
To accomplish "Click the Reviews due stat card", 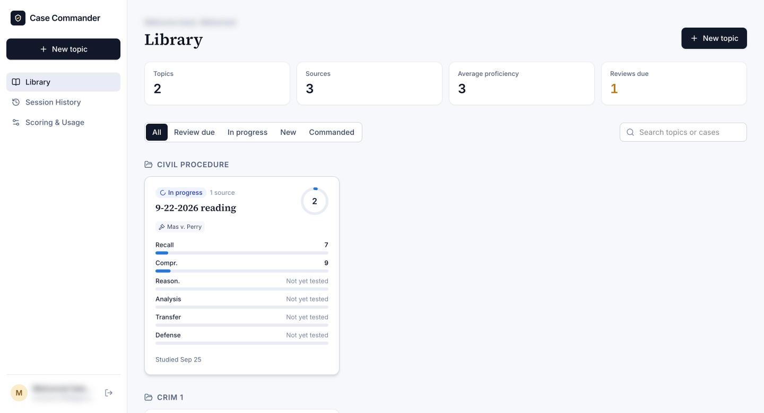I will coord(674,83).
